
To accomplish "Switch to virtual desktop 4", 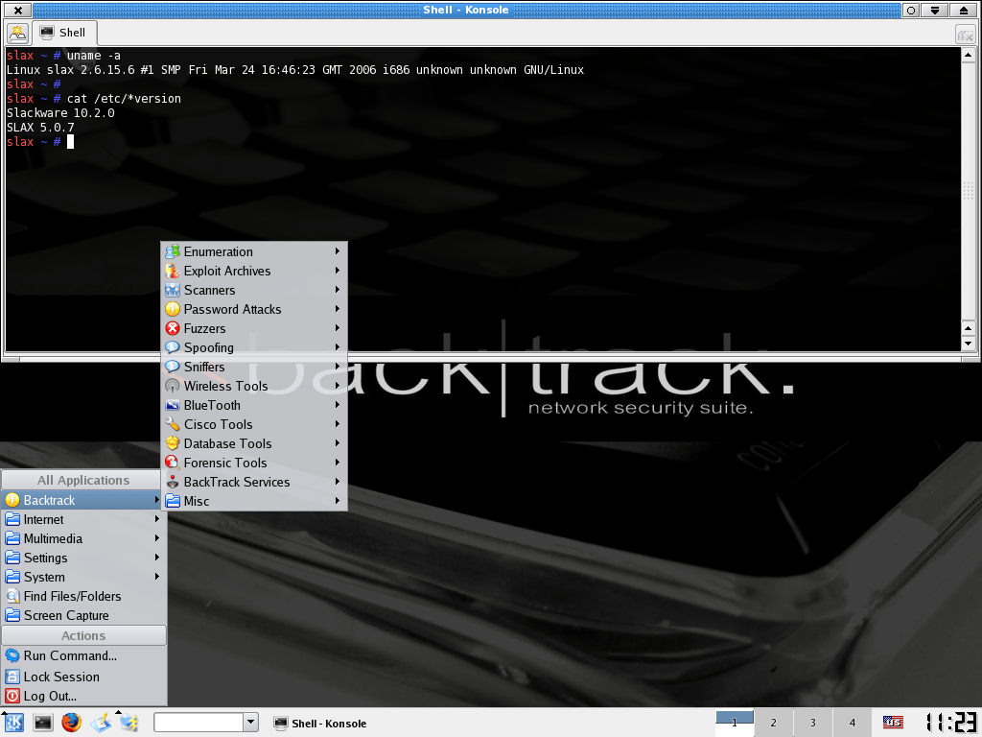I will coord(852,722).
